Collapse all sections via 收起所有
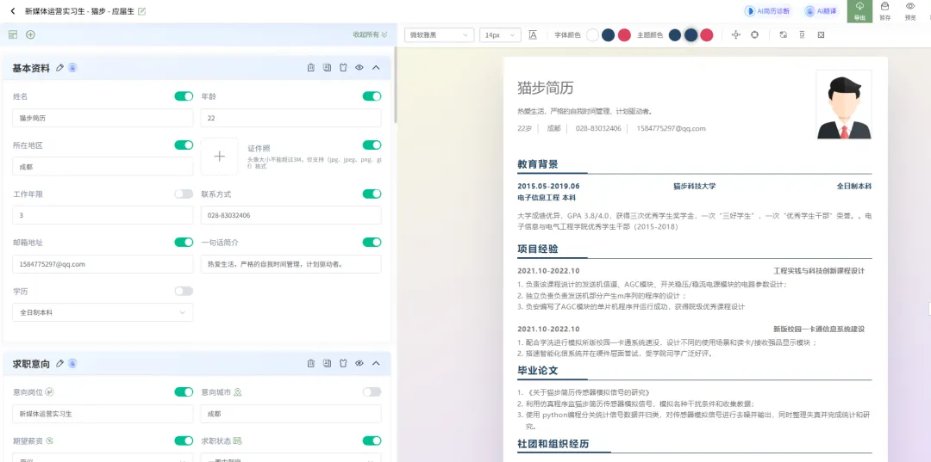The image size is (931, 462). click(x=370, y=35)
